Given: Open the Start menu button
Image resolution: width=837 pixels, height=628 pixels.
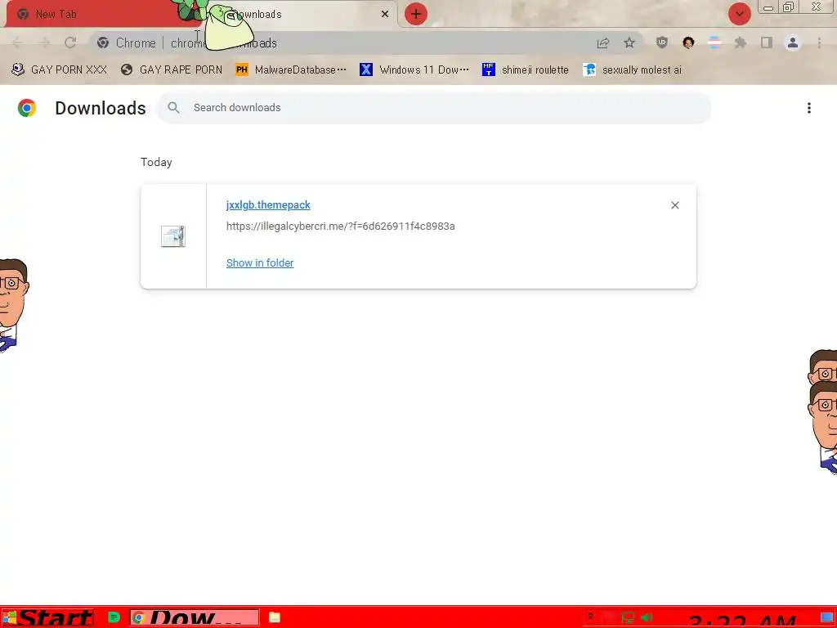Looking at the screenshot, I should pos(48,618).
